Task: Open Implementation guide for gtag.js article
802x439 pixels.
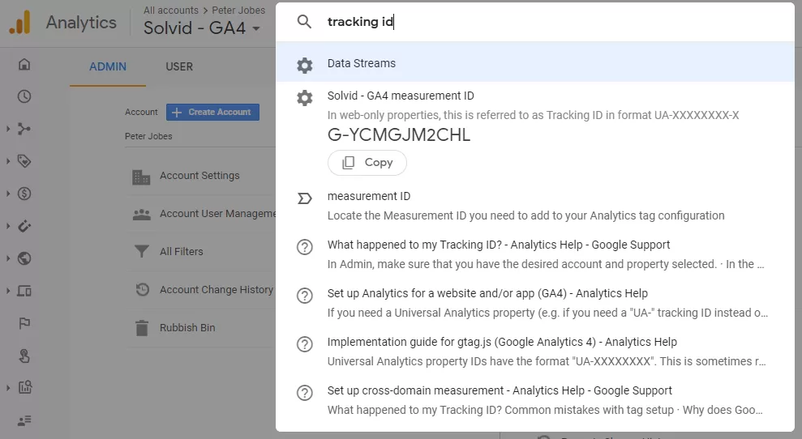Action: pyautogui.click(x=535, y=351)
